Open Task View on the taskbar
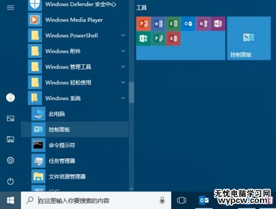Viewport: 276px width, 209px height. coord(182,200)
